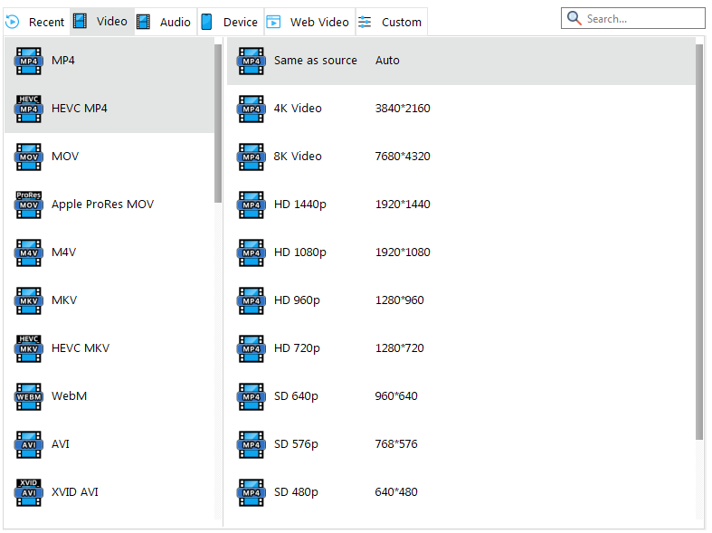Open the Web Video tab
The width and height of the screenshot is (712, 533).
pos(309,22)
